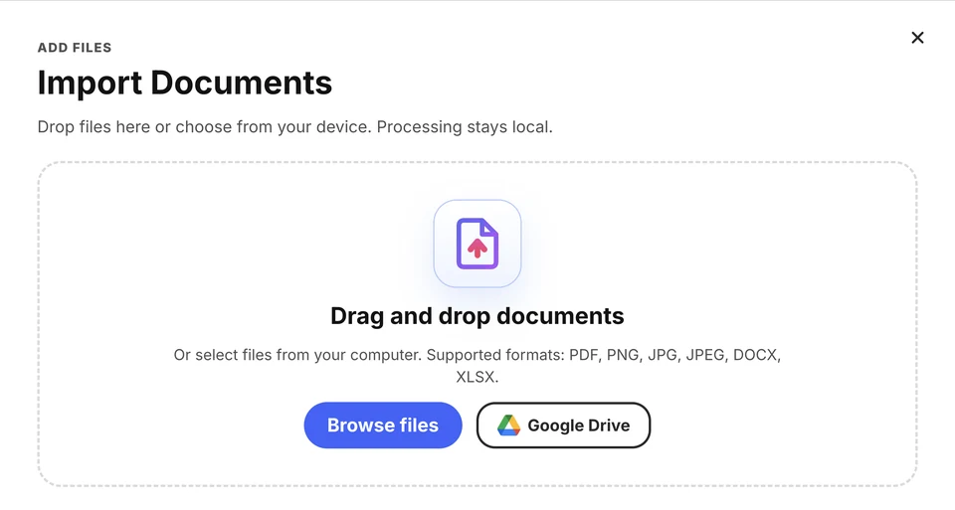The height and width of the screenshot is (510, 955).
Task: Click the Import Documents heading
Action: click(185, 83)
